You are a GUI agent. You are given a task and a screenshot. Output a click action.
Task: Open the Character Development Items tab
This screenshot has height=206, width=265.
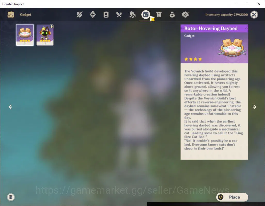106,15
